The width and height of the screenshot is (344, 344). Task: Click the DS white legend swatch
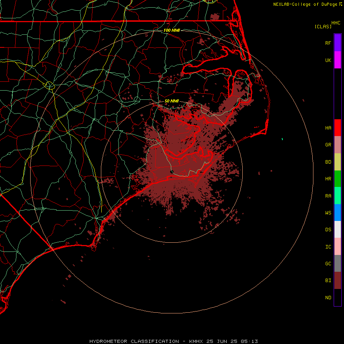[x=338, y=229]
